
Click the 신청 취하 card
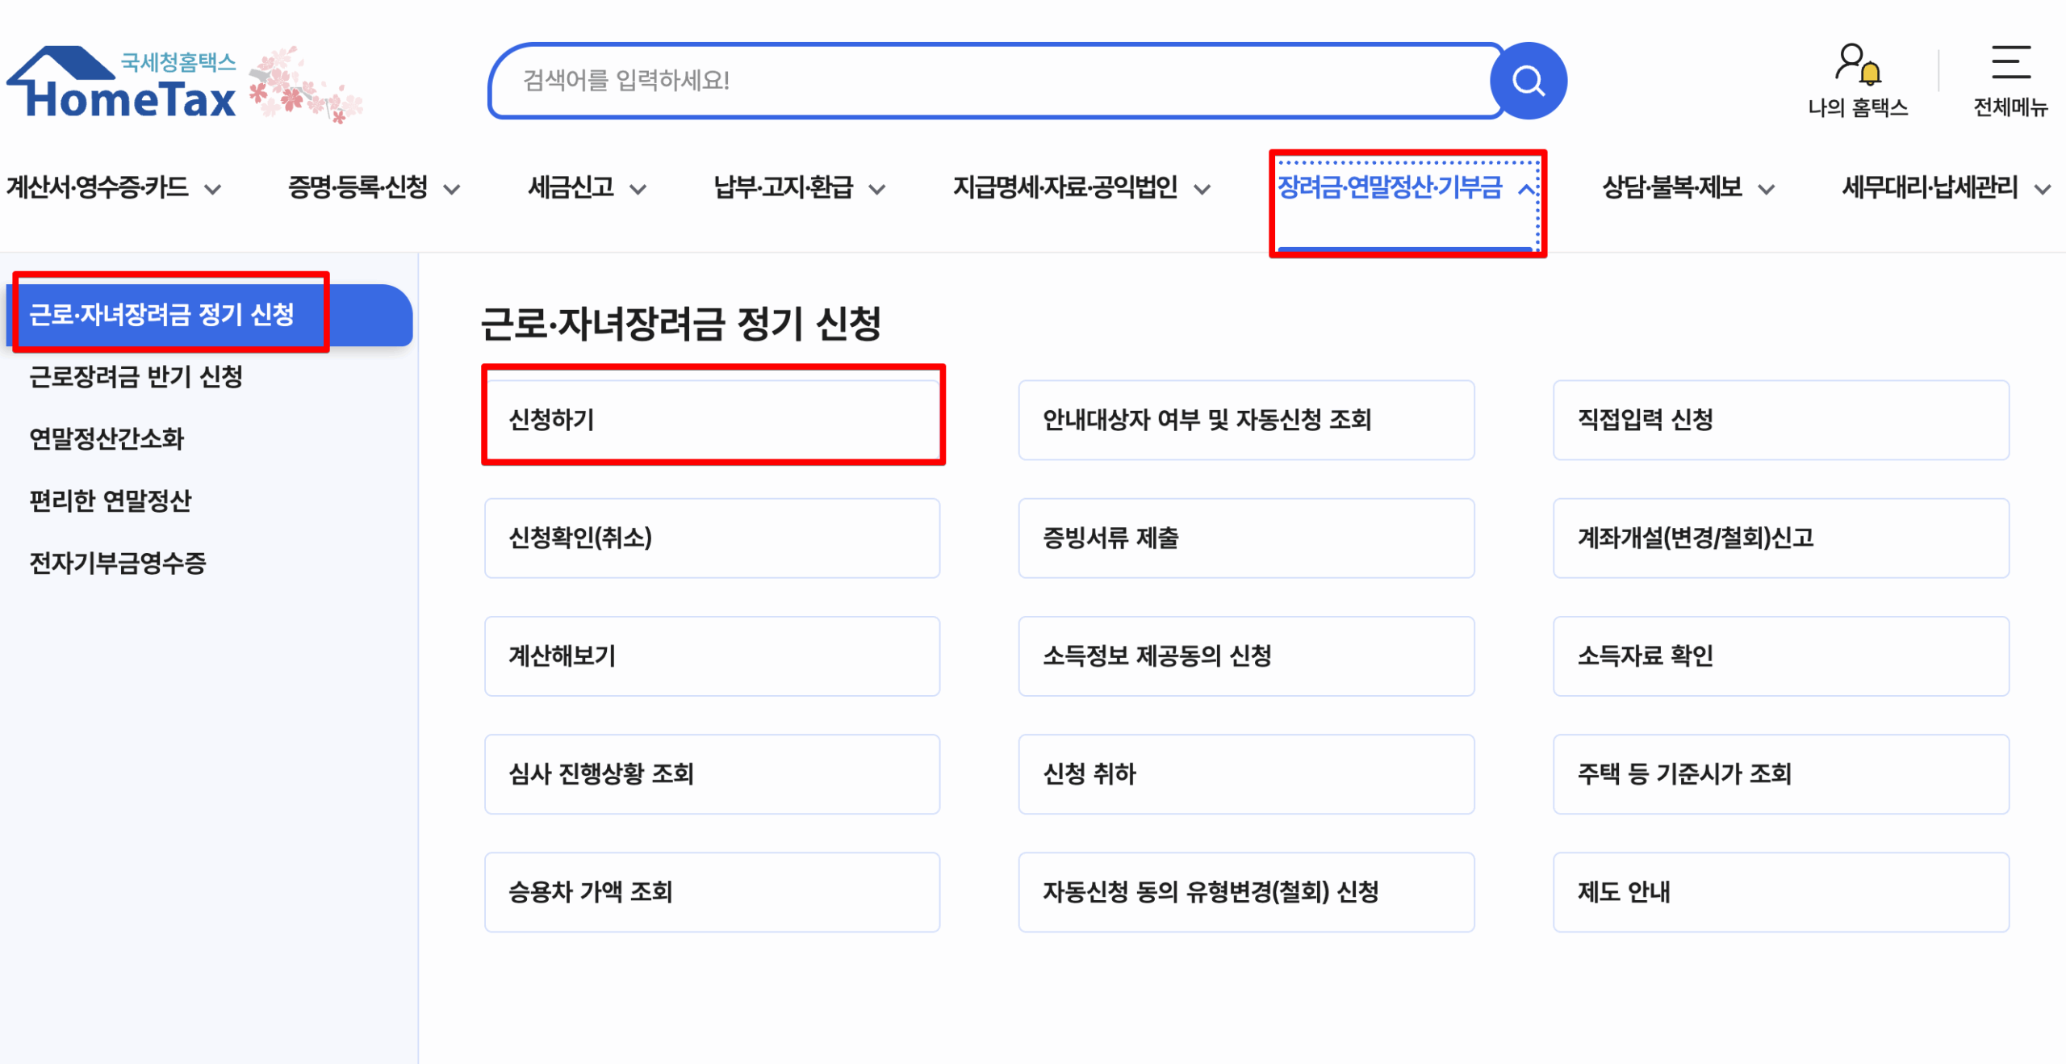(x=1247, y=773)
